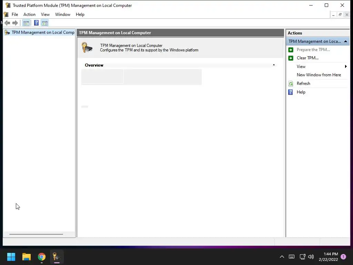Expand the View submenu arrow in Actions
This screenshot has height=265, width=353.
tap(346, 67)
